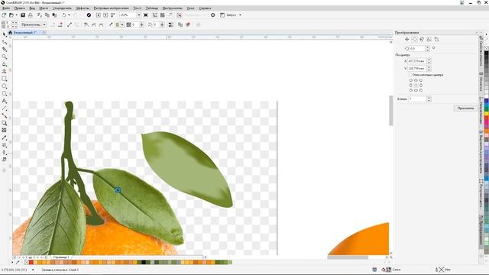The height and width of the screenshot is (275, 489).
Task: Switch to Skew mode in Transformations docker
Action: click(436, 39)
